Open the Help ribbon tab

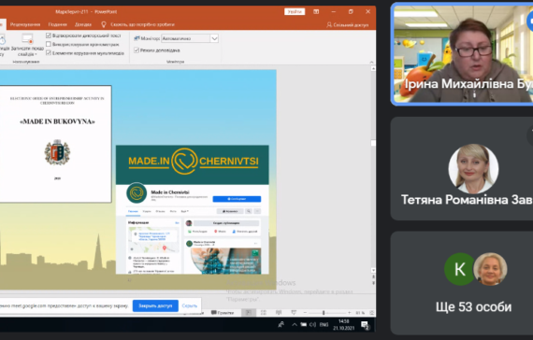[x=83, y=24]
